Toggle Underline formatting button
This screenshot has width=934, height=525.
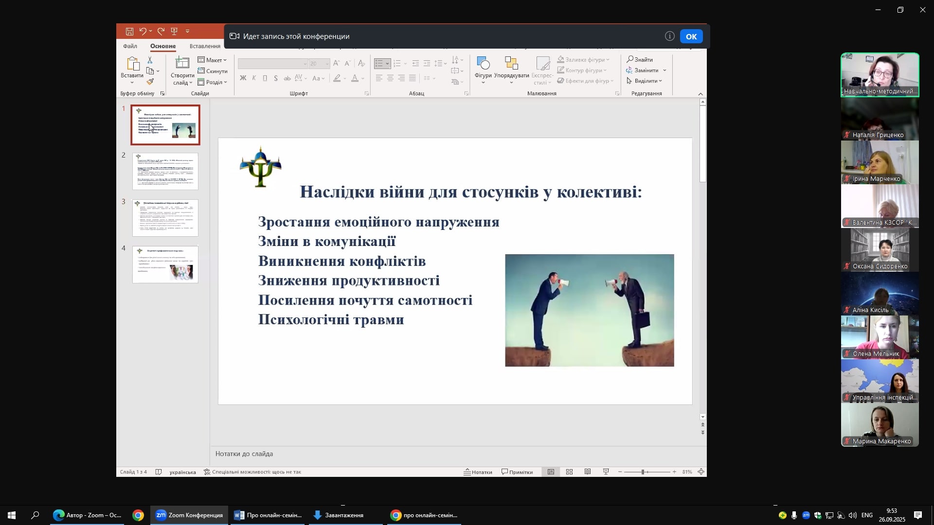tap(265, 78)
